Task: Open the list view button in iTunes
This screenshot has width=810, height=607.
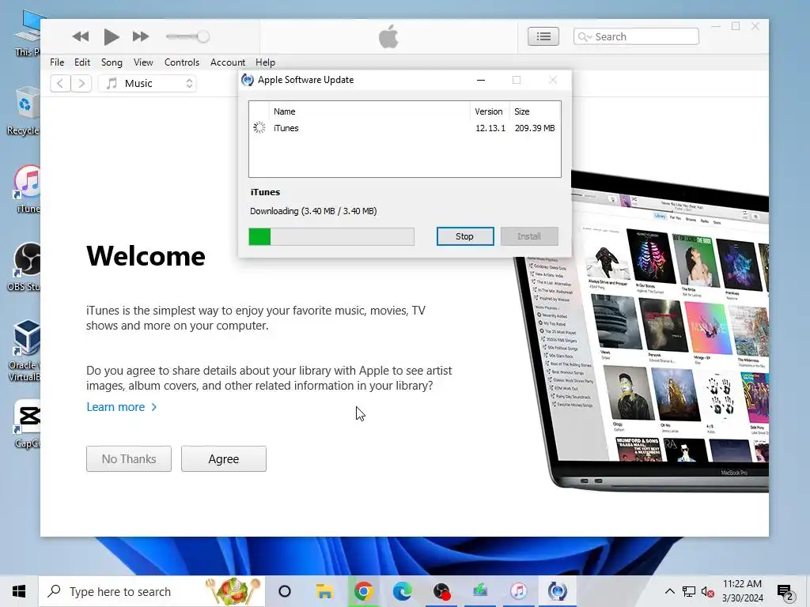Action: tap(543, 36)
